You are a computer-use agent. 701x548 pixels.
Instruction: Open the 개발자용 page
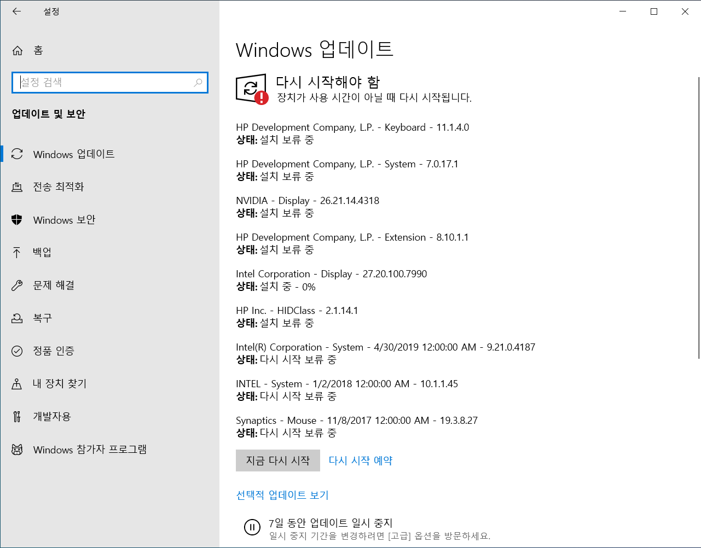click(x=109, y=417)
